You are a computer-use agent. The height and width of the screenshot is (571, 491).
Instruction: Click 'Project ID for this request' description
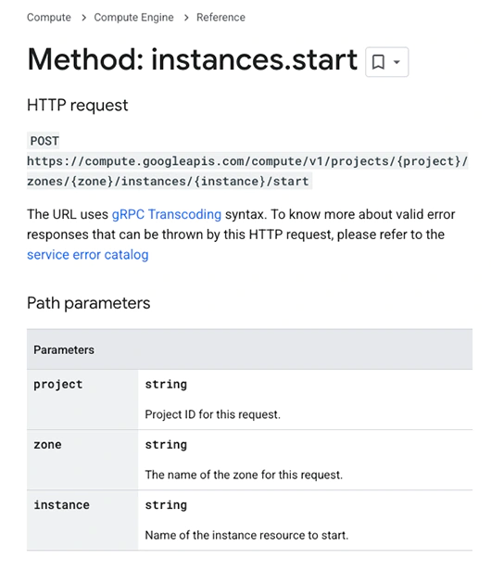click(213, 414)
